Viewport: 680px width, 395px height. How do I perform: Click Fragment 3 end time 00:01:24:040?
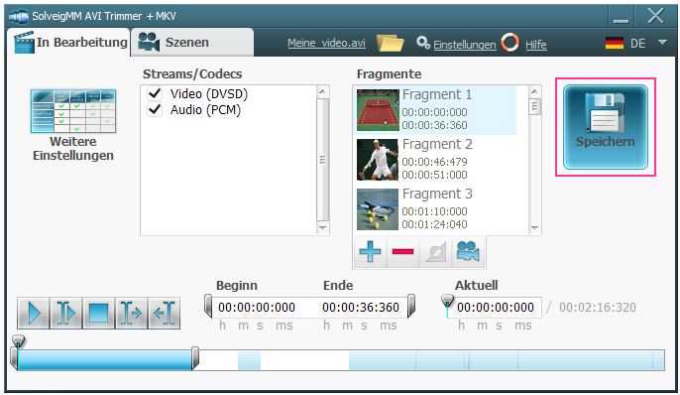point(434,224)
